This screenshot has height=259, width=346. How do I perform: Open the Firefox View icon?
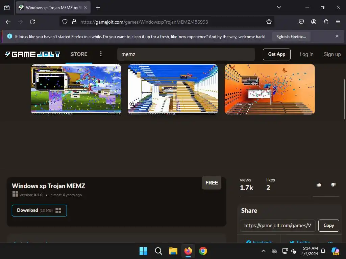point(7,7)
